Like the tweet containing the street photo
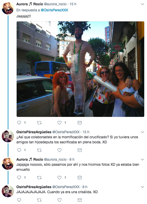 pyautogui.click(x=60, y=123)
